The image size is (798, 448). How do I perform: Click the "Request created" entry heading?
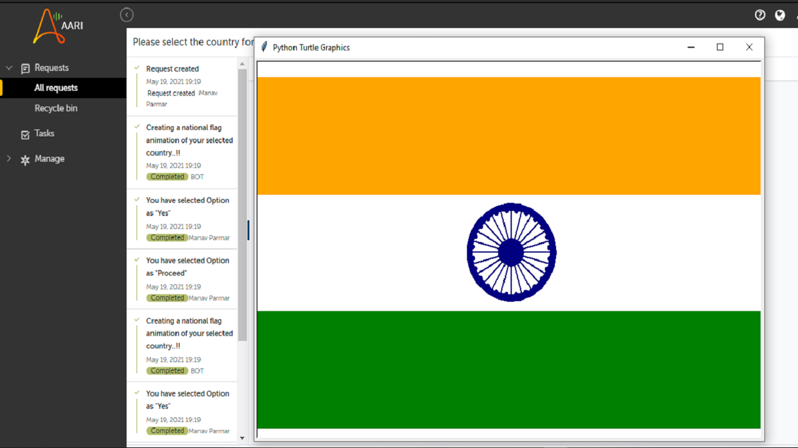[173, 69]
